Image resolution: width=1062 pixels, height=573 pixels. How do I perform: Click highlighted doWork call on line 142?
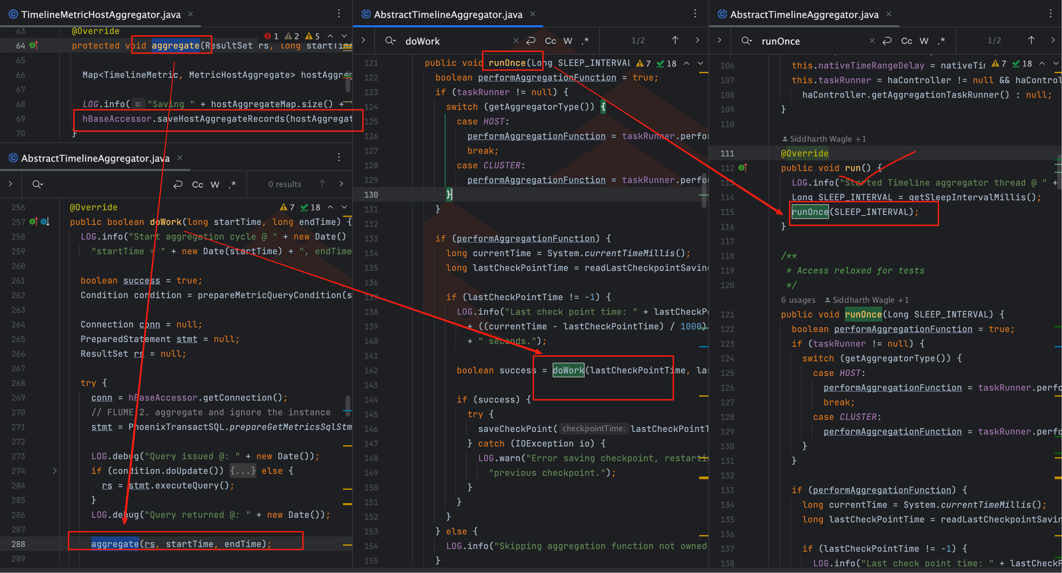[x=569, y=370]
